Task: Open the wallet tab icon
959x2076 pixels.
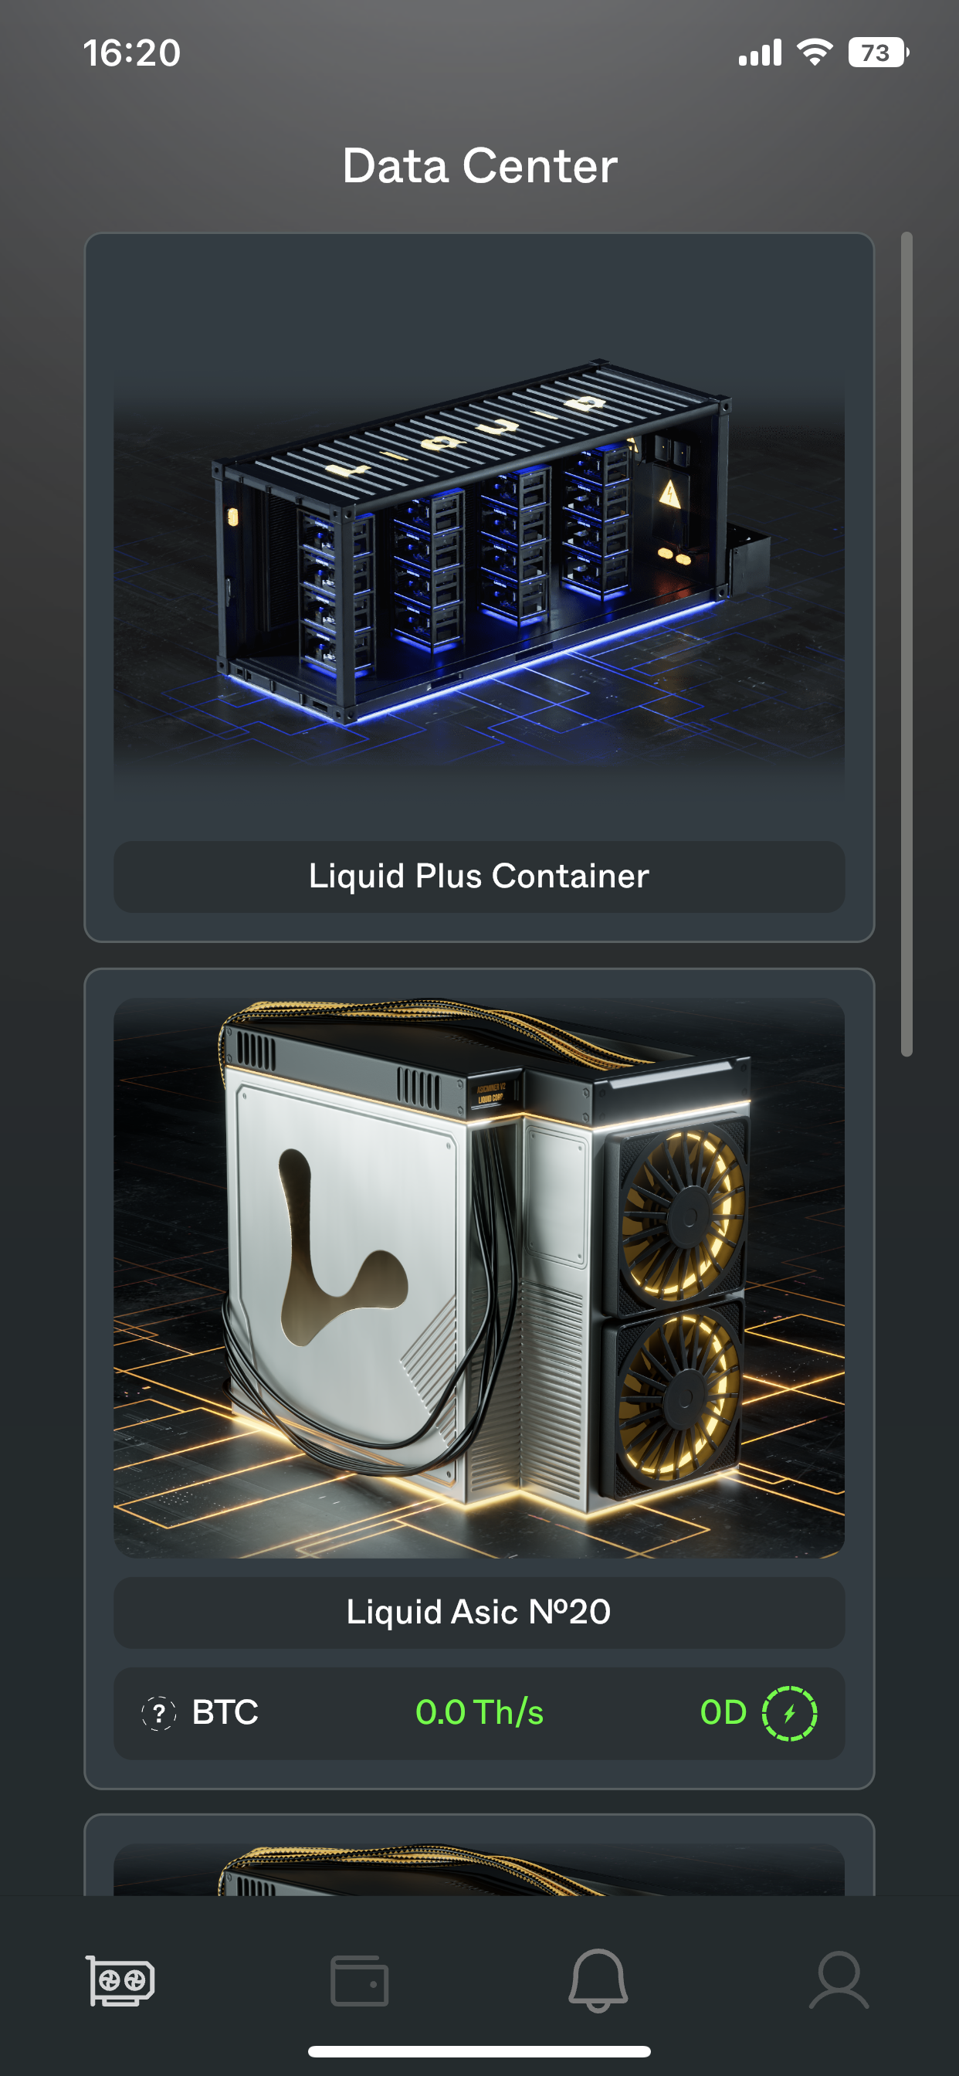Action: coord(359,1980)
